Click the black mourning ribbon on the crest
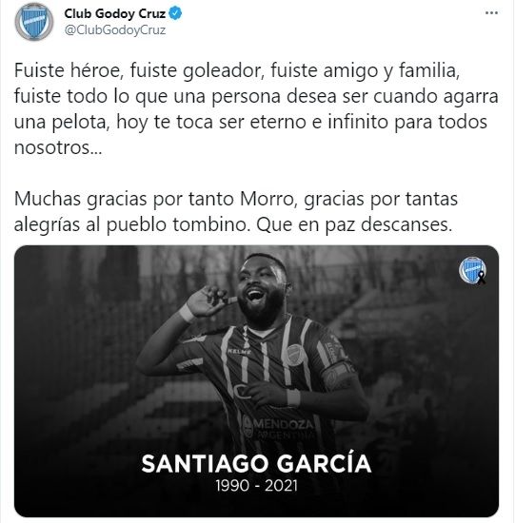515x523 pixels. [x=482, y=277]
